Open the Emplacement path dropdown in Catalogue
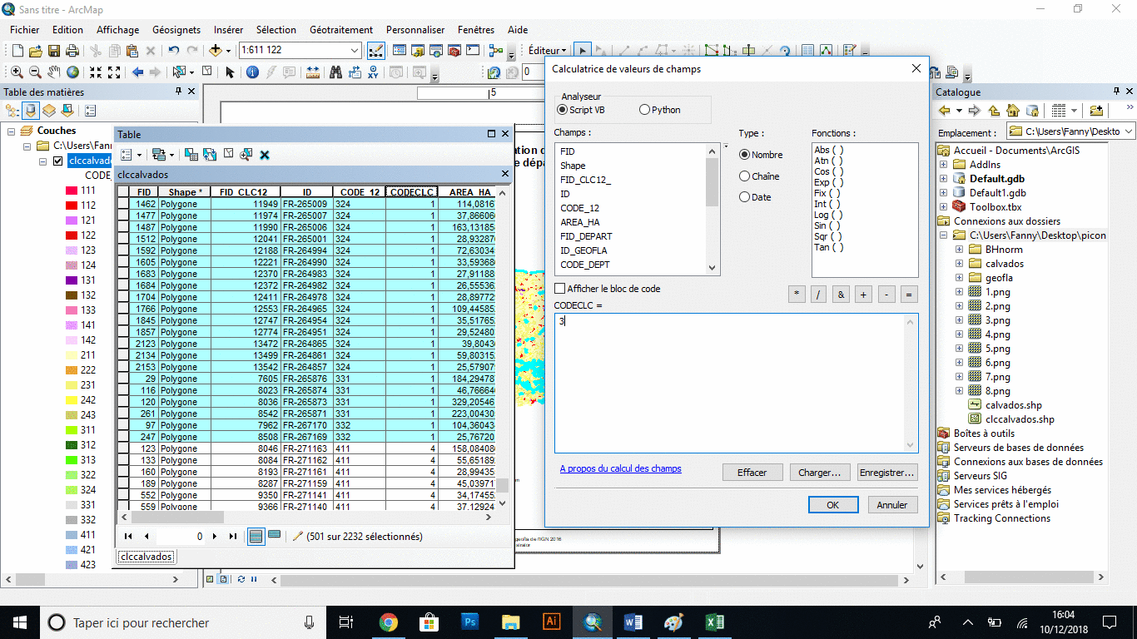This screenshot has height=639, width=1137. point(1128,131)
